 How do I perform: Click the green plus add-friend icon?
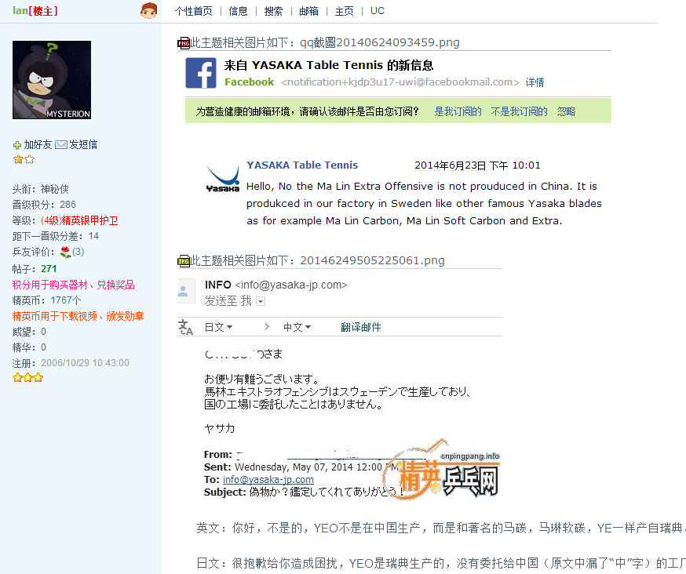17,145
